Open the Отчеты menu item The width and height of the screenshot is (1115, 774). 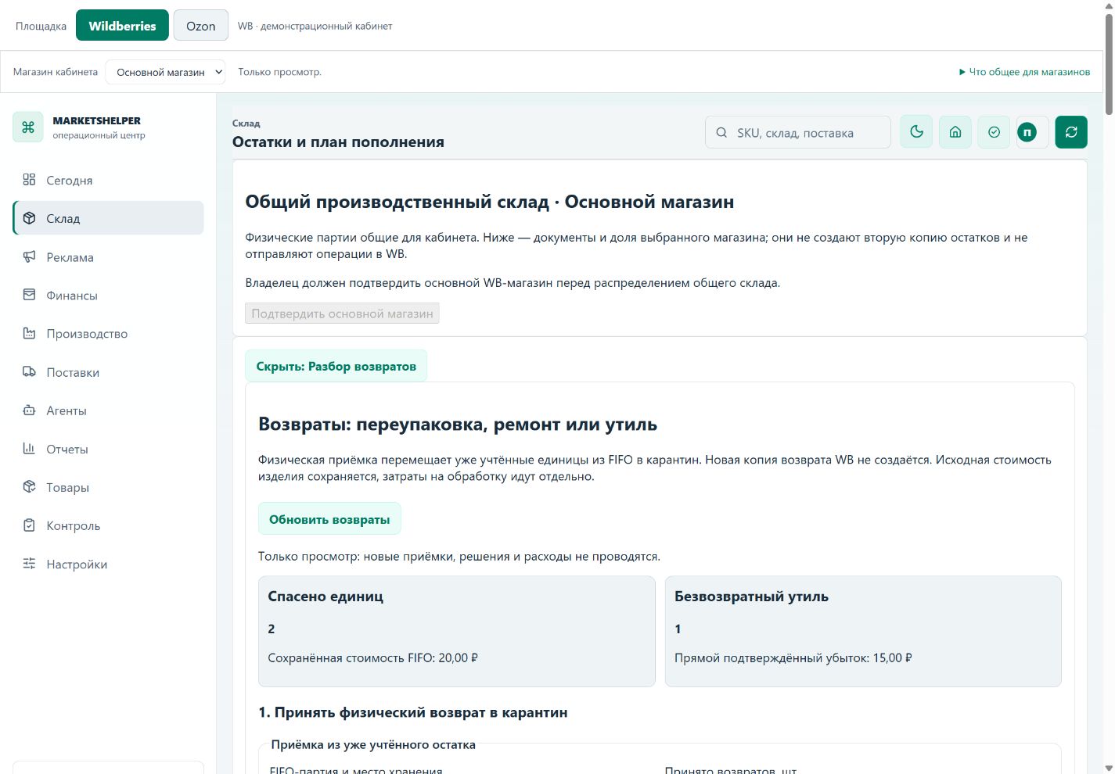[108, 448]
